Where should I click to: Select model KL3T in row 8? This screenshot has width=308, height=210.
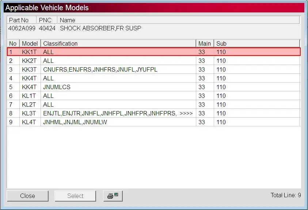point(29,113)
